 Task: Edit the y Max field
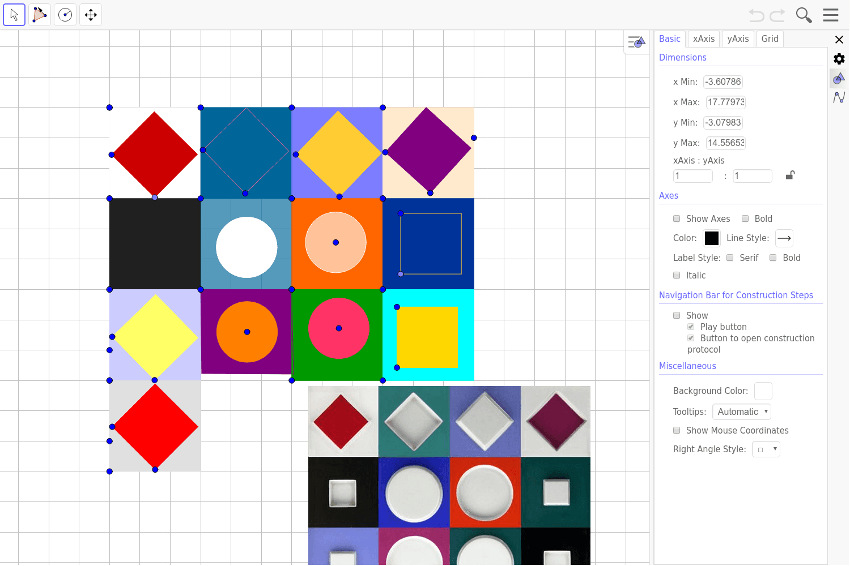click(x=726, y=143)
